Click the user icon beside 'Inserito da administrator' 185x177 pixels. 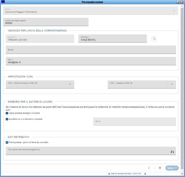109,173
